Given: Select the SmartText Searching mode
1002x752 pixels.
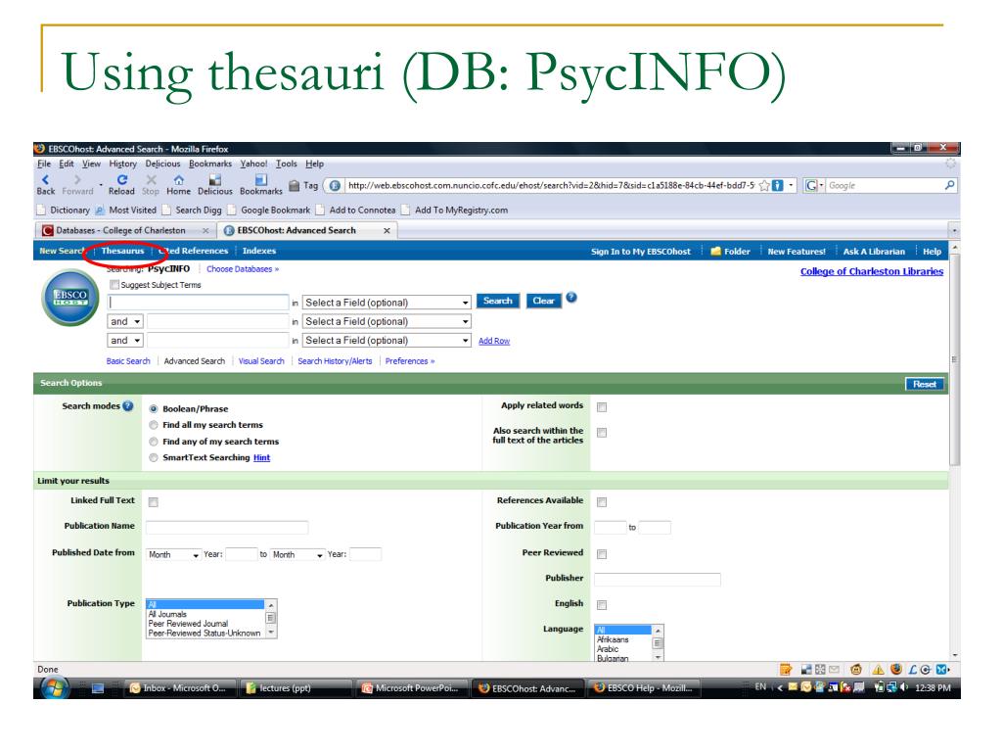Looking at the screenshot, I should [x=154, y=457].
